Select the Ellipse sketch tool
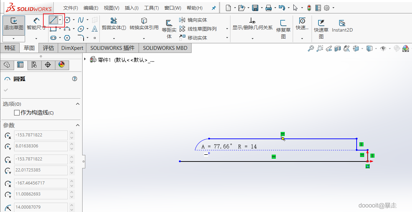Image resolution: width=412 pixels, height=212 pixels. pyautogui.click(x=81, y=29)
